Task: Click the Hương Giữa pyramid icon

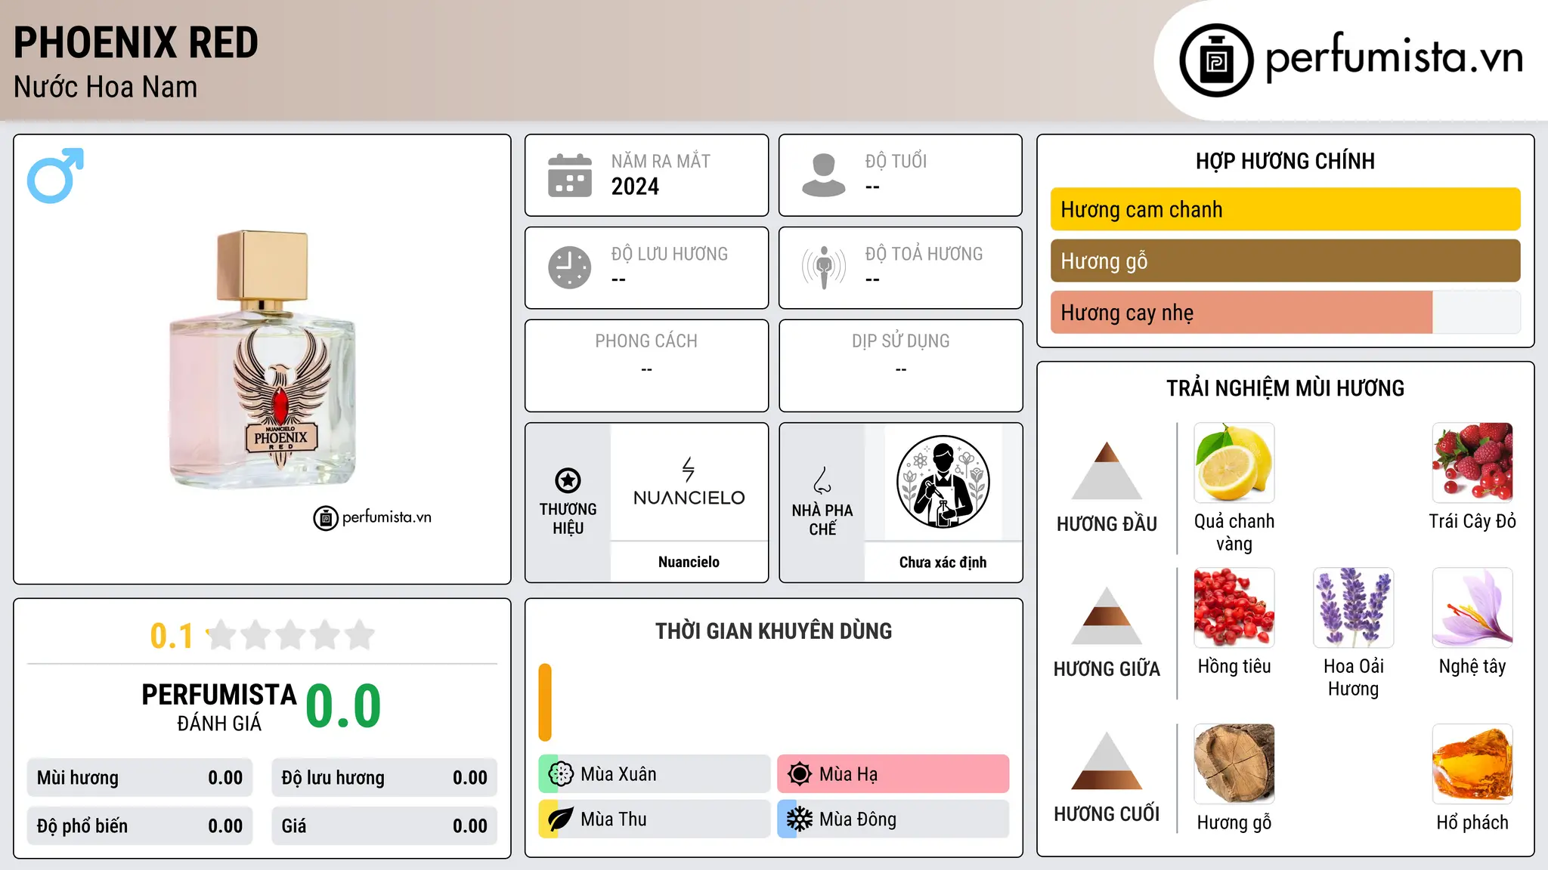Action: [1107, 615]
